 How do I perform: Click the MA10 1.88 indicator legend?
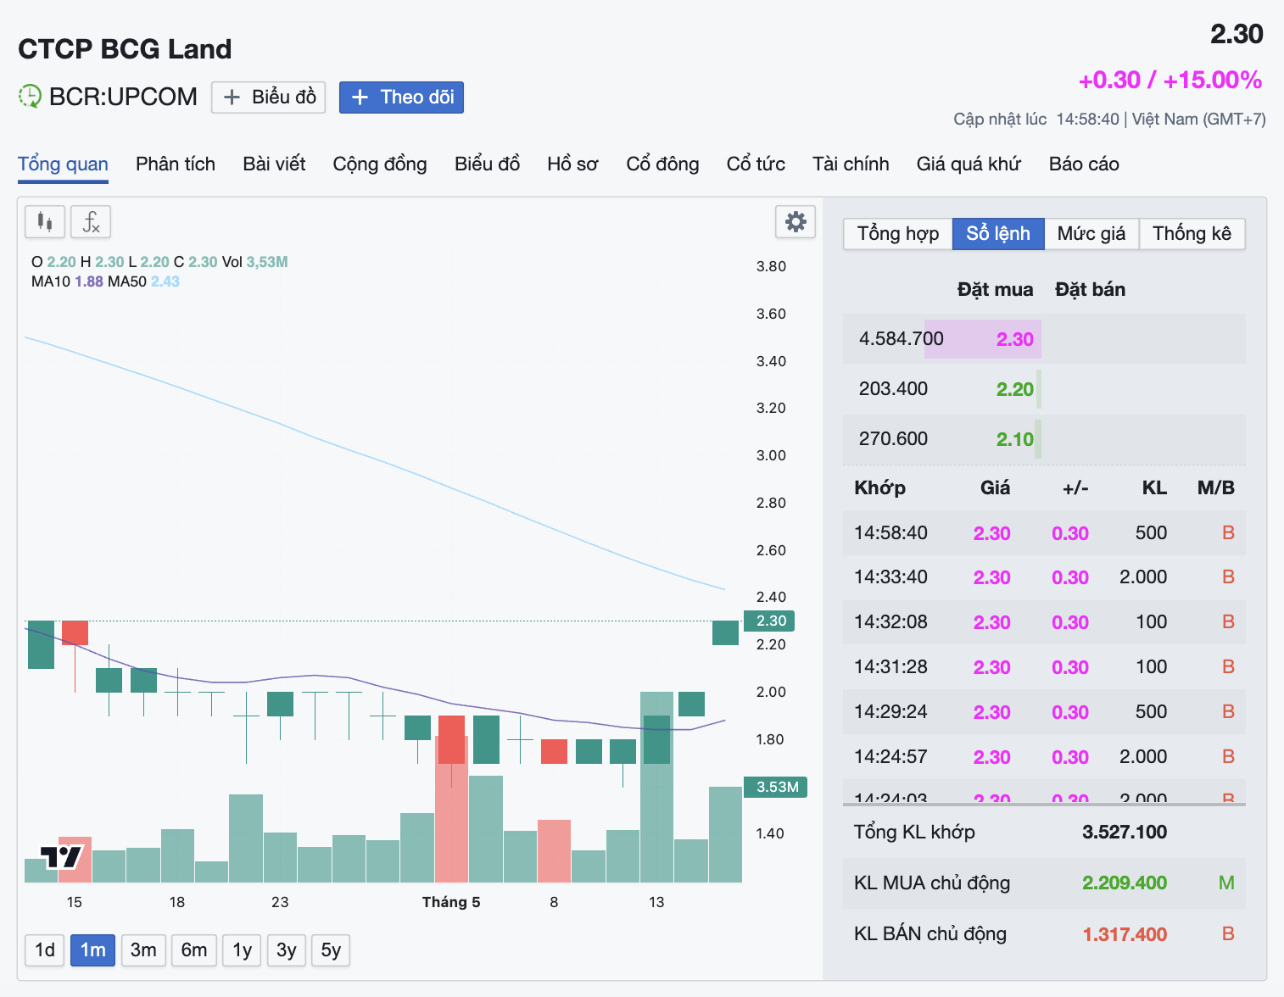[x=67, y=281]
